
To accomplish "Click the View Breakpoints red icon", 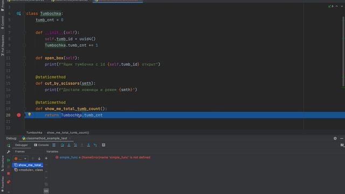I will [9, 182].
